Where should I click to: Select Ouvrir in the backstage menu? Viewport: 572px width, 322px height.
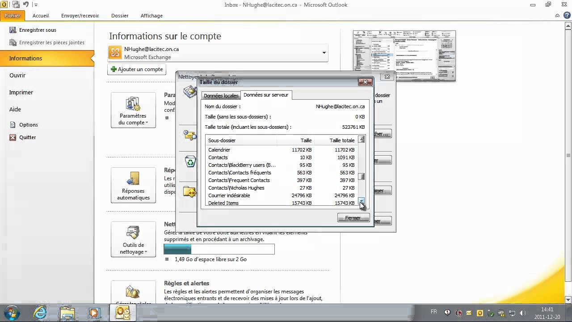[x=17, y=75]
